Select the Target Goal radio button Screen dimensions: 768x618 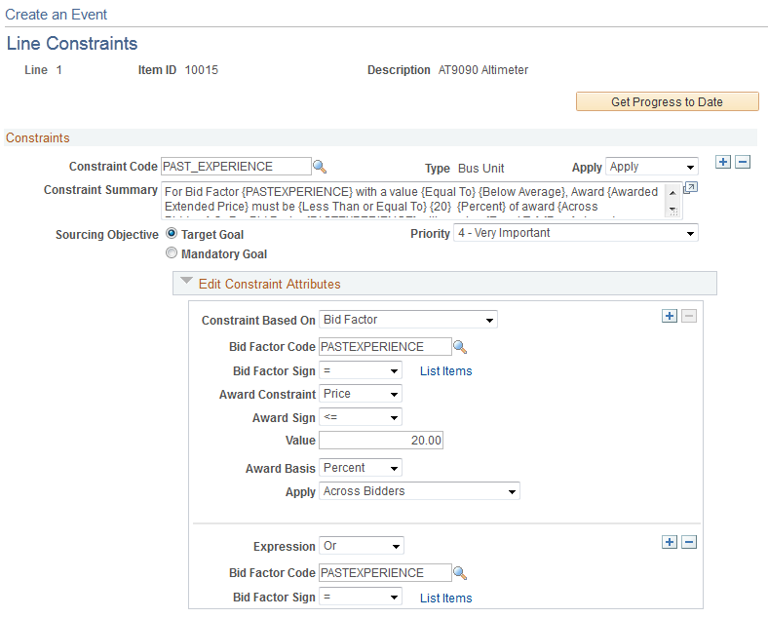172,234
